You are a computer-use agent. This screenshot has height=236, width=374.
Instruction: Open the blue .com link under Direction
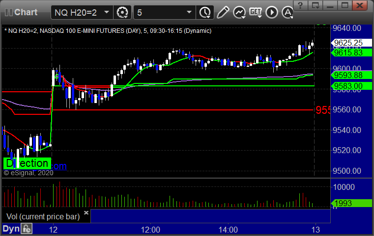point(59,166)
